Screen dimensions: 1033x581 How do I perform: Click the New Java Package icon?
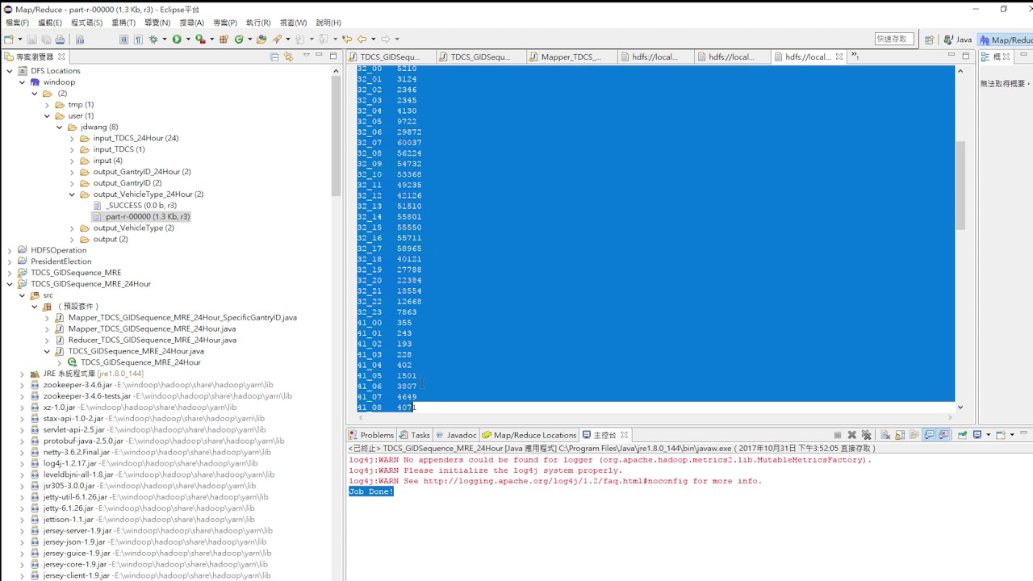click(x=224, y=39)
